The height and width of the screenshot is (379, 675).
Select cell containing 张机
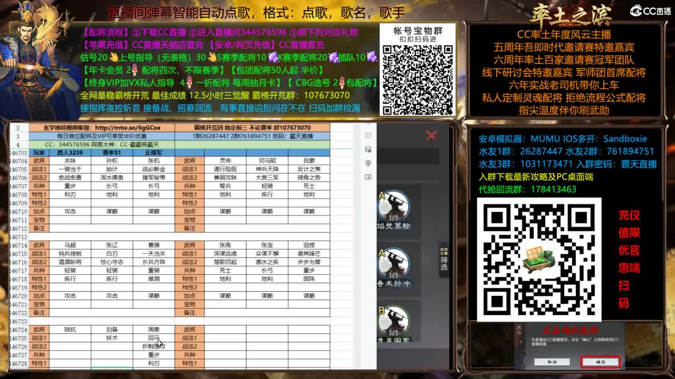click(153, 161)
